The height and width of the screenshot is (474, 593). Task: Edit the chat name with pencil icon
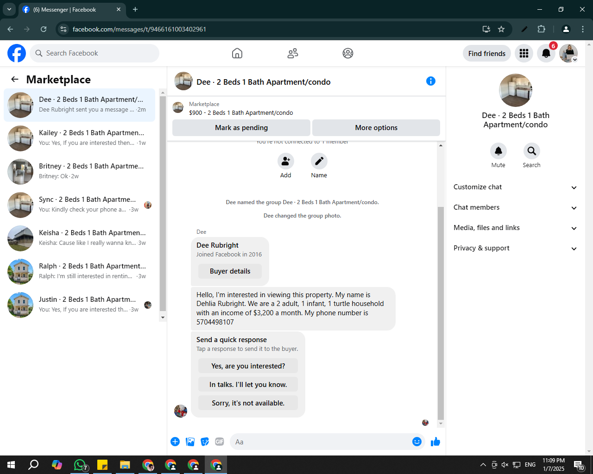pyautogui.click(x=319, y=161)
